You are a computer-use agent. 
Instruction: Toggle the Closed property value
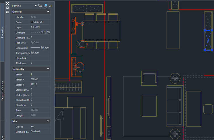pos(40,127)
